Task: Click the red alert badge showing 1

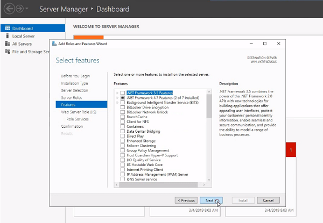Action: tap(291, 150)
